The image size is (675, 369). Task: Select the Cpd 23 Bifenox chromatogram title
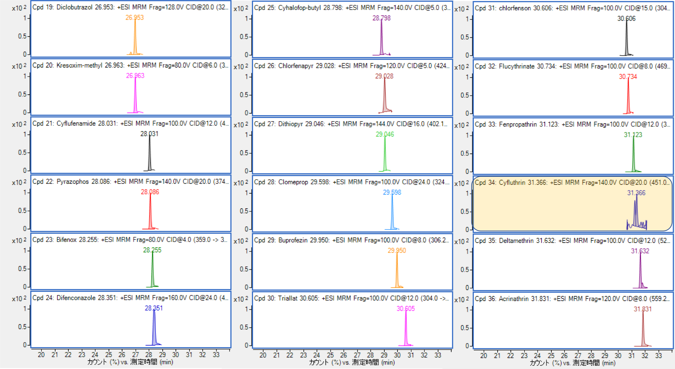pyautogui.click(x=131, y=240)
